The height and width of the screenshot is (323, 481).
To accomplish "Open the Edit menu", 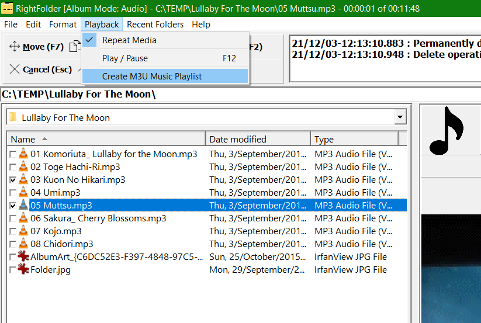I will click(x=33, y=24).
